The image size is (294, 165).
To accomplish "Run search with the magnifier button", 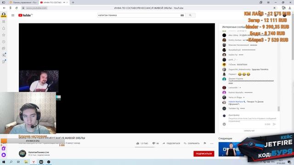I will click(190, 15).
